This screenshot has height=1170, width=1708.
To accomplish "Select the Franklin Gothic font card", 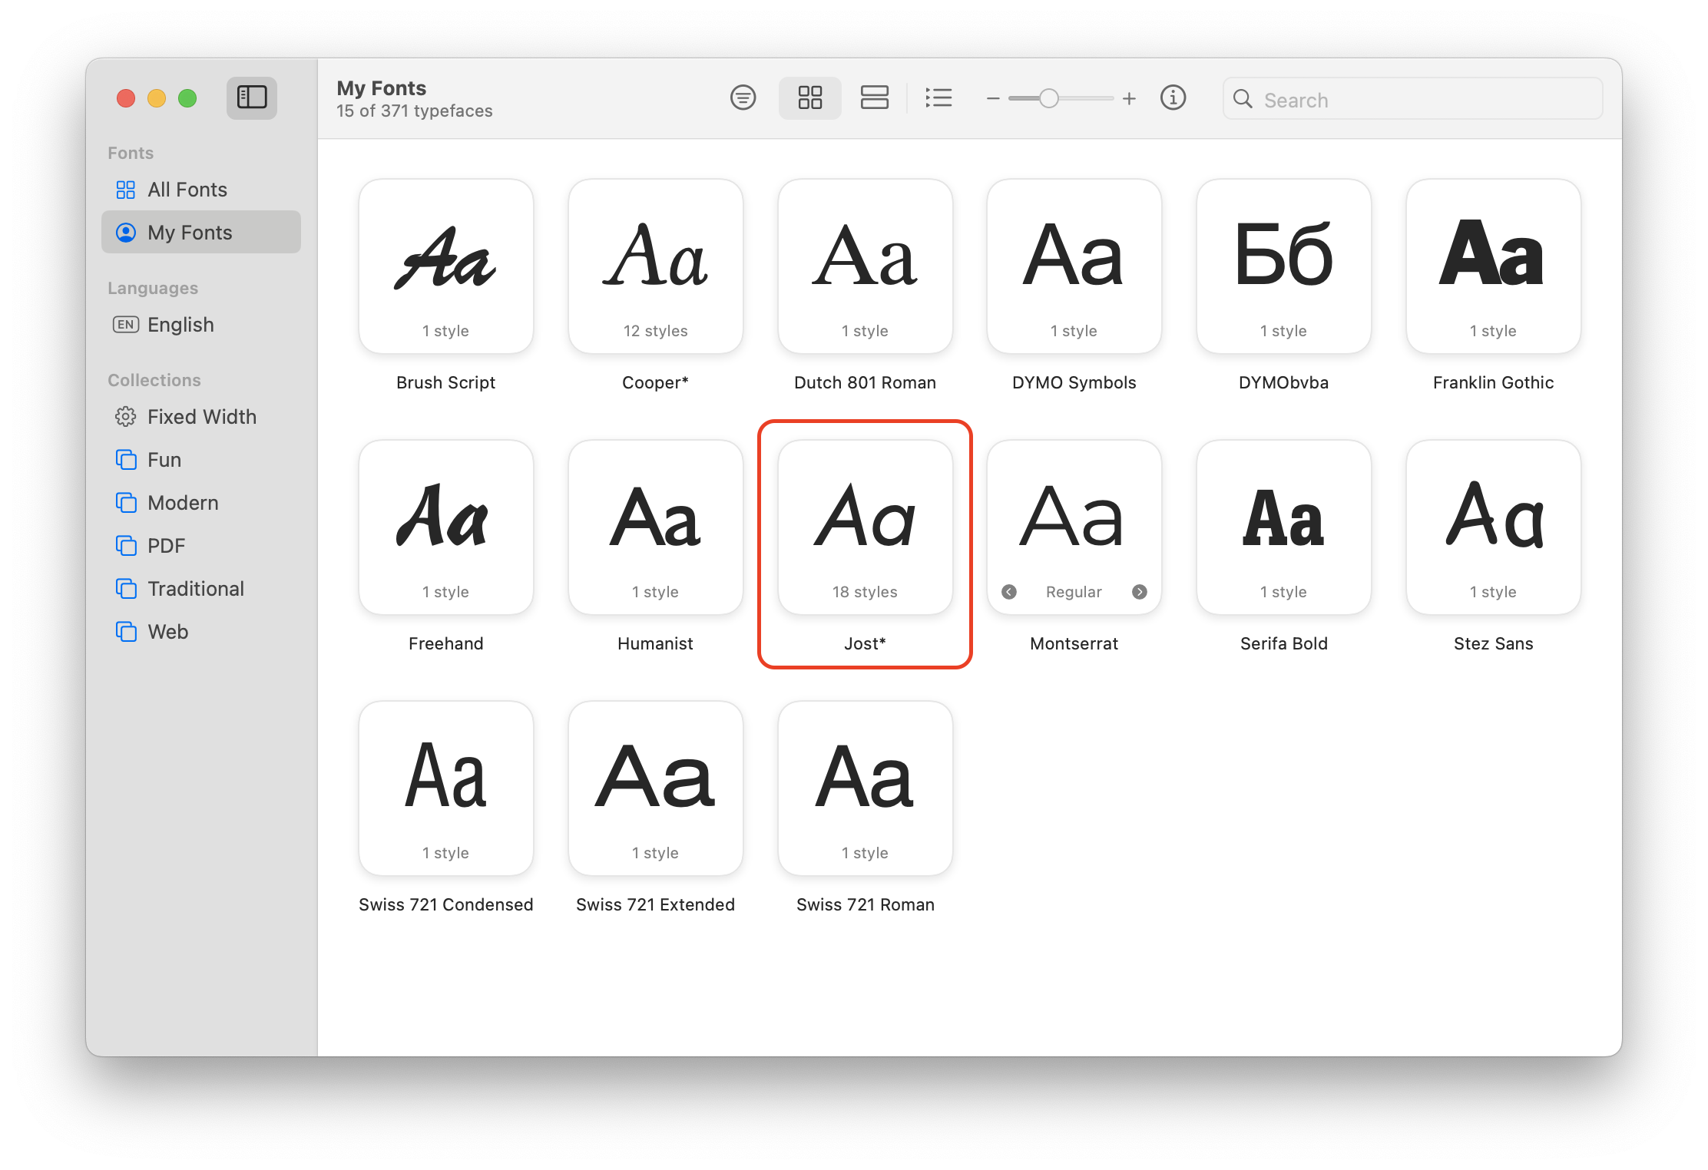I will click(1493, 266).
